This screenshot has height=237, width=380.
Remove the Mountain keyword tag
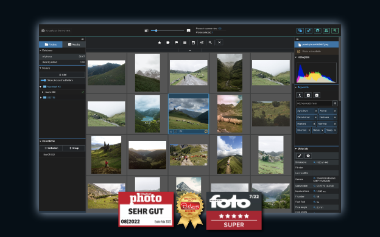pos(309,130)
